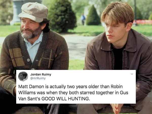Click Jordan Ruimy's profile avatar
Viewport: 152px width, 114px height.
click(x=23, y=76)
